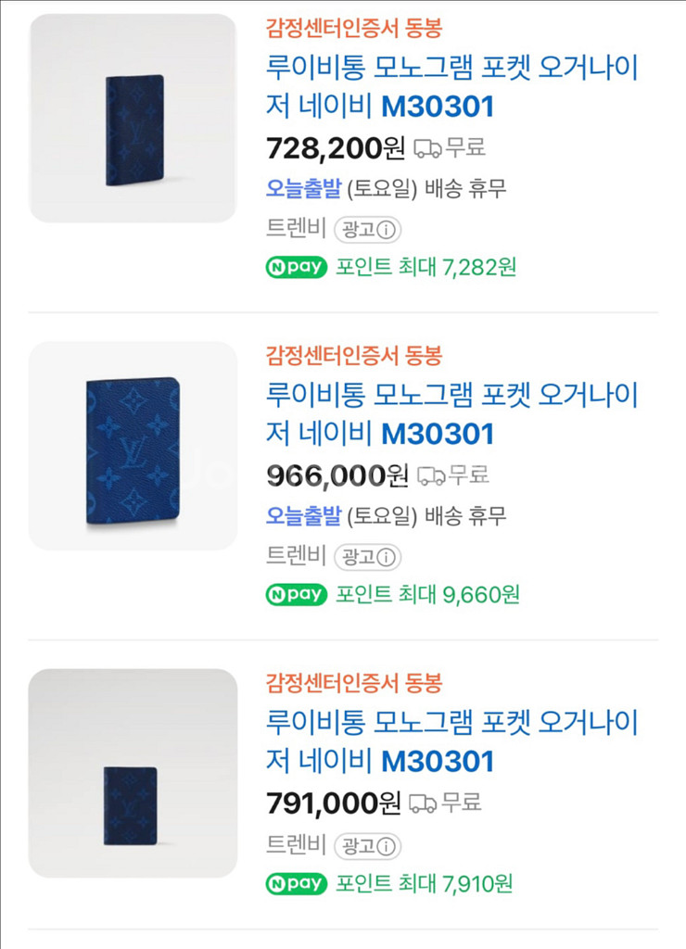The image size is (686, 949).
Task: Click the N pay icon for 7,910원 points
Action: [x=296, y=883]
